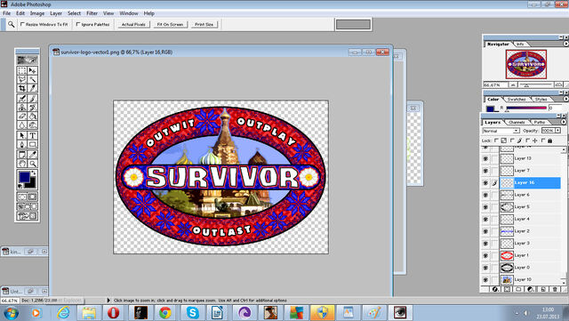Select the Hand tool
569x321 pixels.
pyautogui.click(x=22, y=164)
